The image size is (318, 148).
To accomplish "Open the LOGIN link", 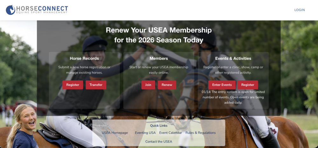I will click(300, 10).
